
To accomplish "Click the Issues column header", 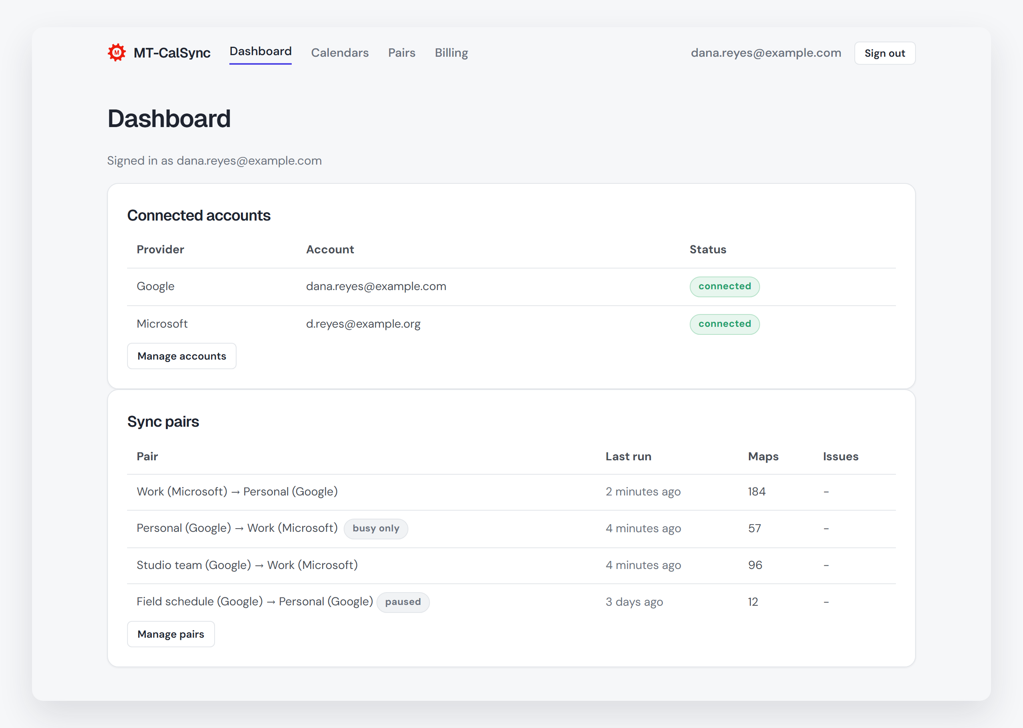I will (x=840, y=456).
